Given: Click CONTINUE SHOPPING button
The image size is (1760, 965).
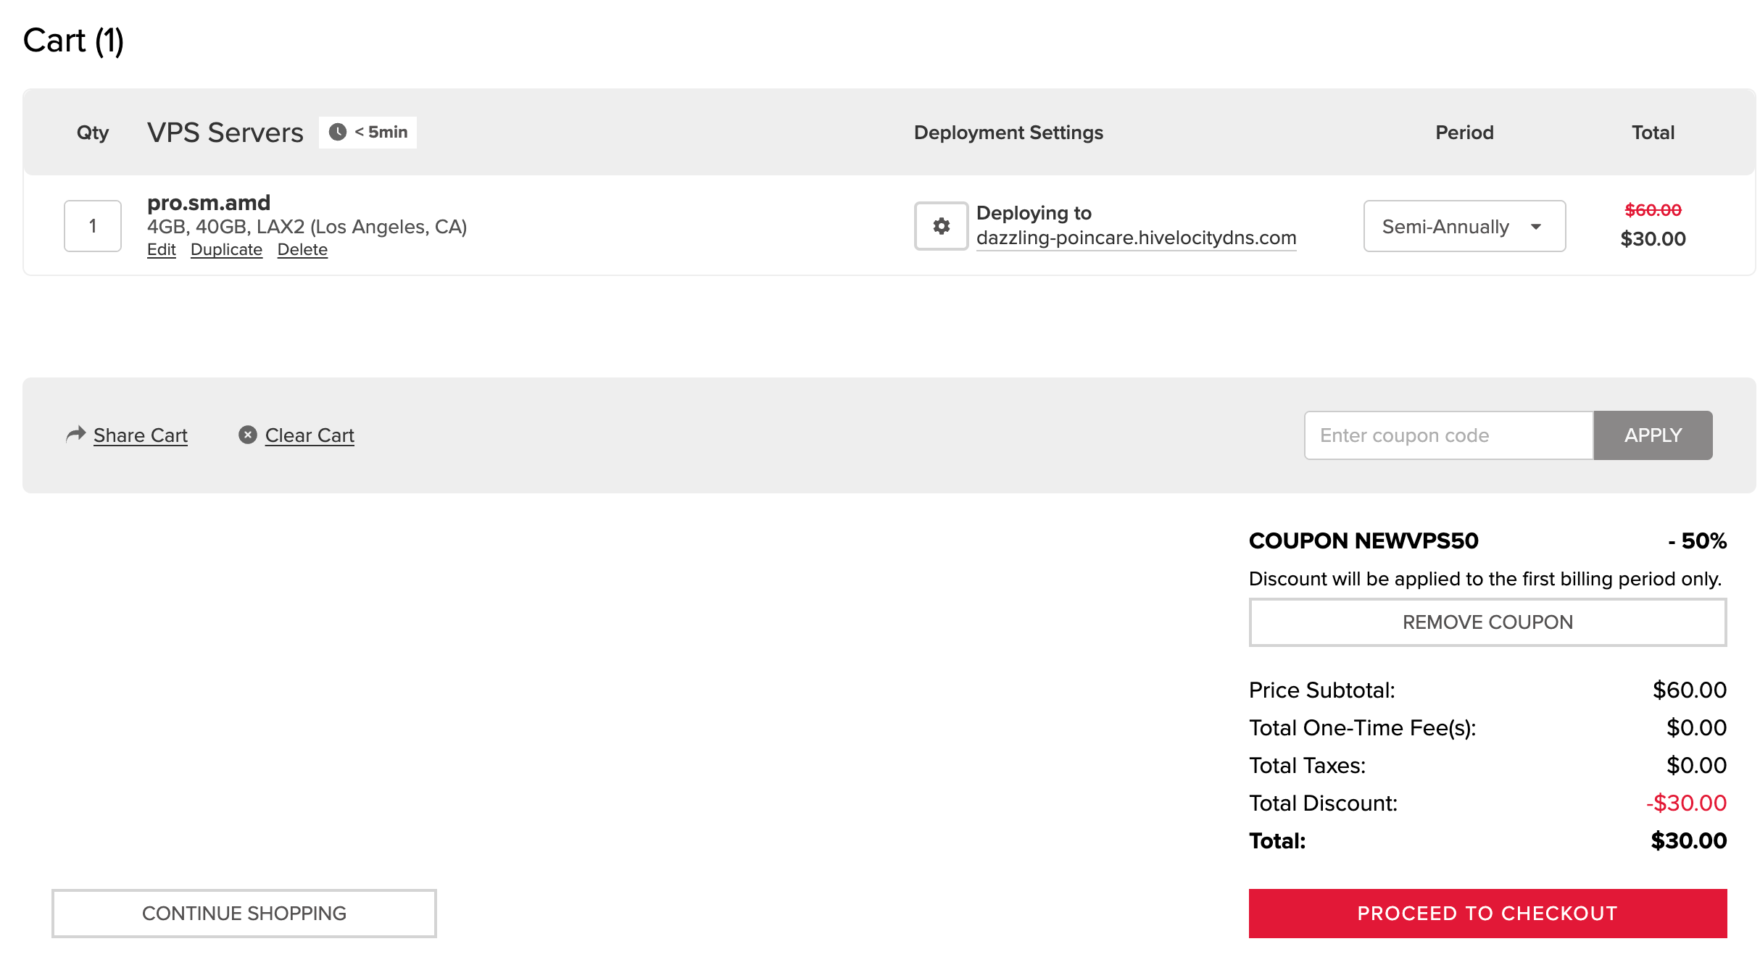Looking at the screenshot, I should (x=244, y=914).
